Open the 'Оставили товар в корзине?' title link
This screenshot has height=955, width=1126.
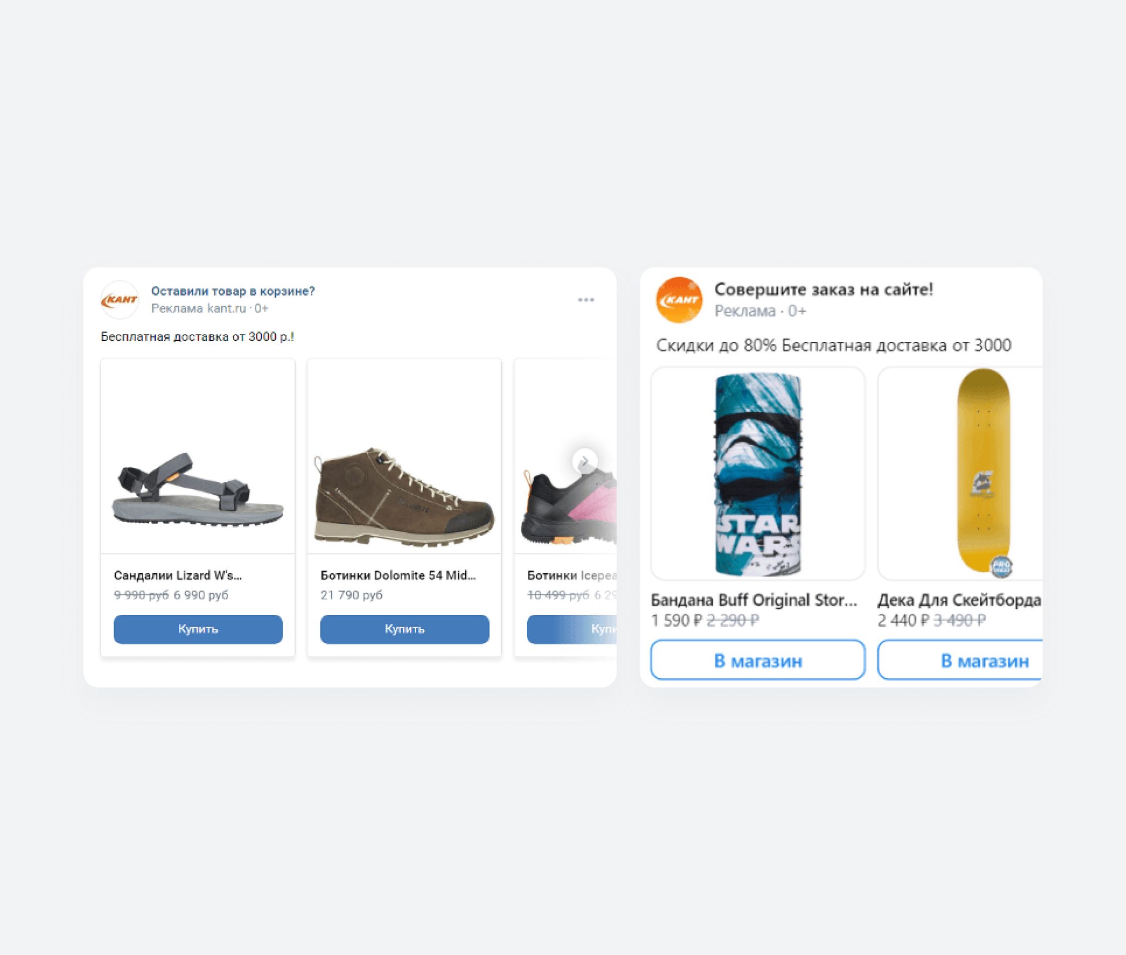tap(233, 291)
